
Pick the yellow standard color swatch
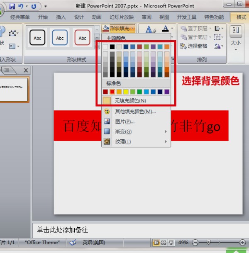(126, 92)
